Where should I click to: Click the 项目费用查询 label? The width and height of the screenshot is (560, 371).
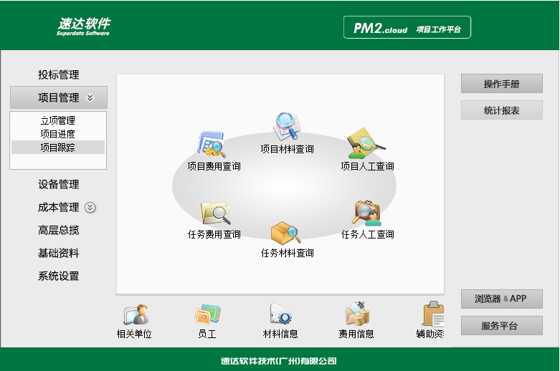(214, 166)
